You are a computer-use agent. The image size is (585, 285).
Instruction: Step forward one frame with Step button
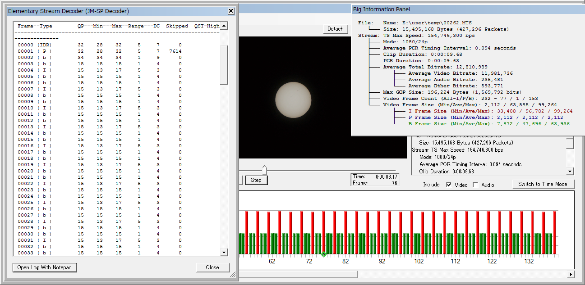[x=256, y=180]
